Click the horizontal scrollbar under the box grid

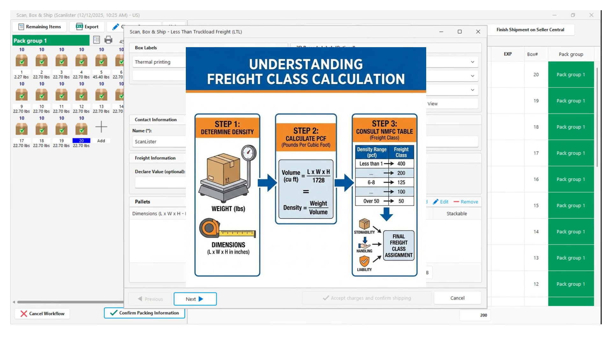coord(70,302)
